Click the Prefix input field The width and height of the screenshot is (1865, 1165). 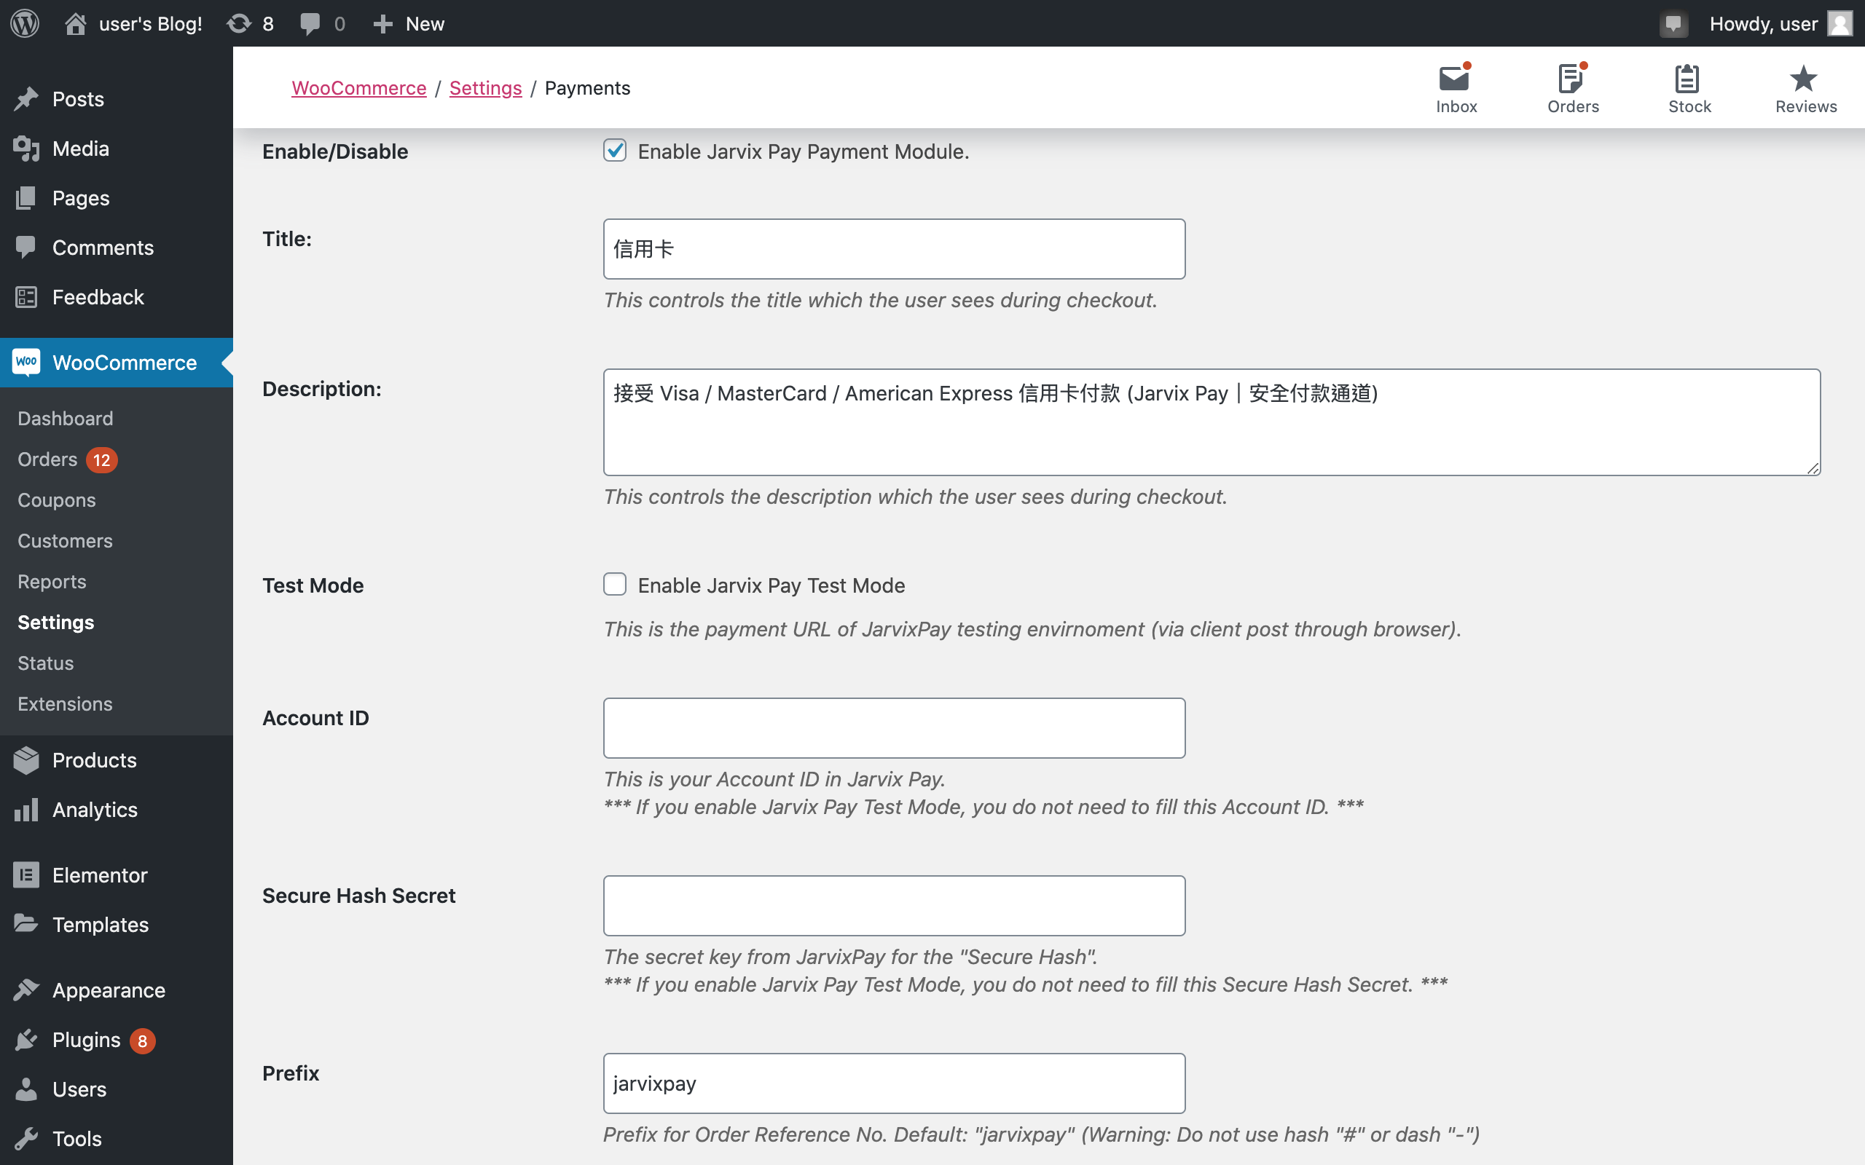[894, 1083]
